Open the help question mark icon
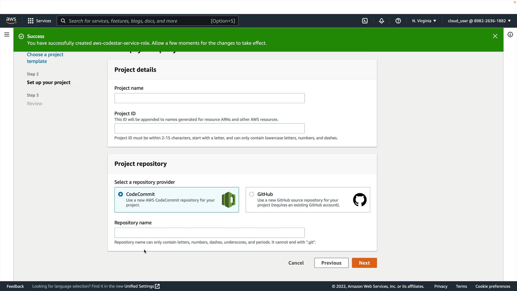Image resolution: width=517 pixels, height=291 pixels. tap(398, 21)
